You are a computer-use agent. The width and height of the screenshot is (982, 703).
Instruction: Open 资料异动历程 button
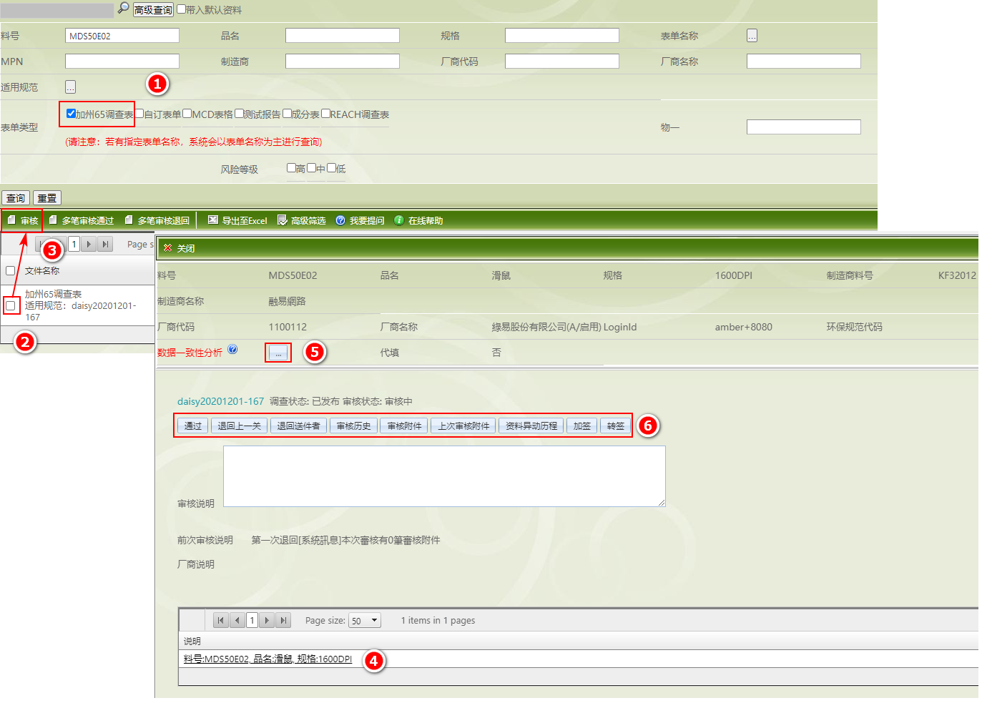[531, 426]
